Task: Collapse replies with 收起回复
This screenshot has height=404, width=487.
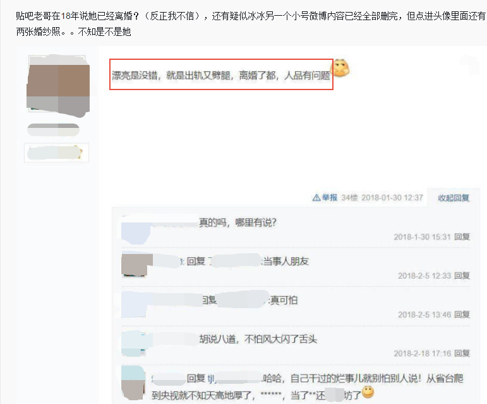Action: (454, 198)
